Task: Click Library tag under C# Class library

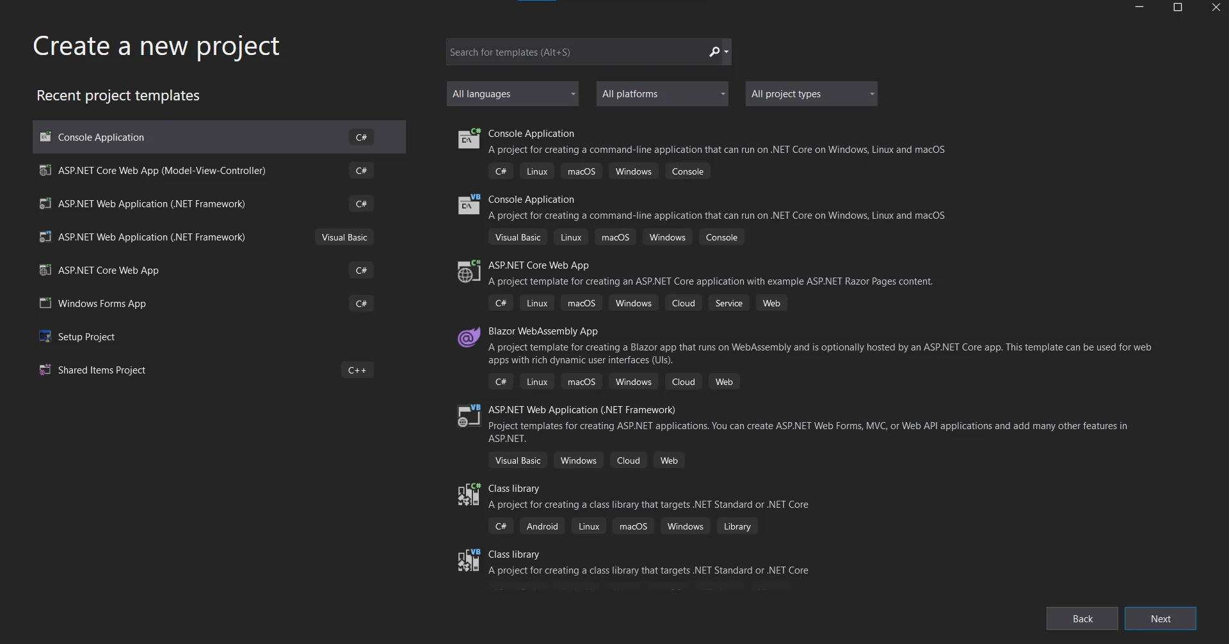Action: click(737, 526)
